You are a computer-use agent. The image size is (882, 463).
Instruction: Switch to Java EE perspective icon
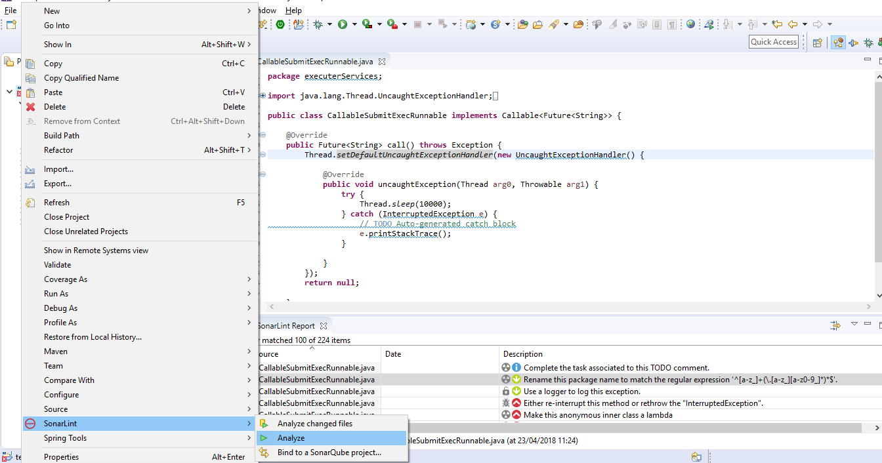[839, 43]
